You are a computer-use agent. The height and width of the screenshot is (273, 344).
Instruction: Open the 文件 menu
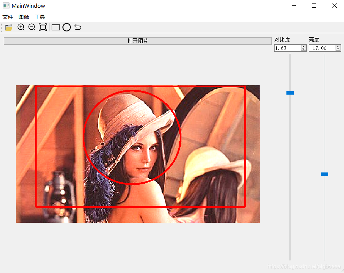8,17
